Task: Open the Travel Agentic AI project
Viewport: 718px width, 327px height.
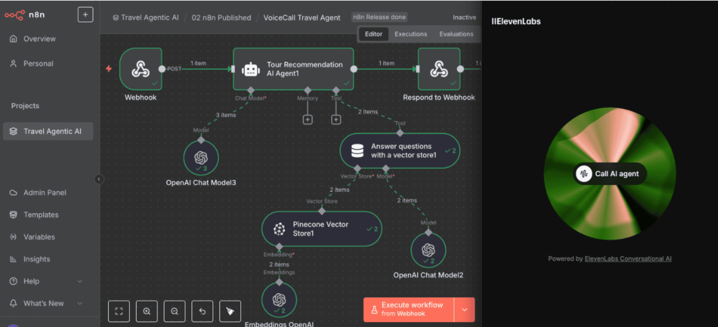Action: (x=48, y=131)
